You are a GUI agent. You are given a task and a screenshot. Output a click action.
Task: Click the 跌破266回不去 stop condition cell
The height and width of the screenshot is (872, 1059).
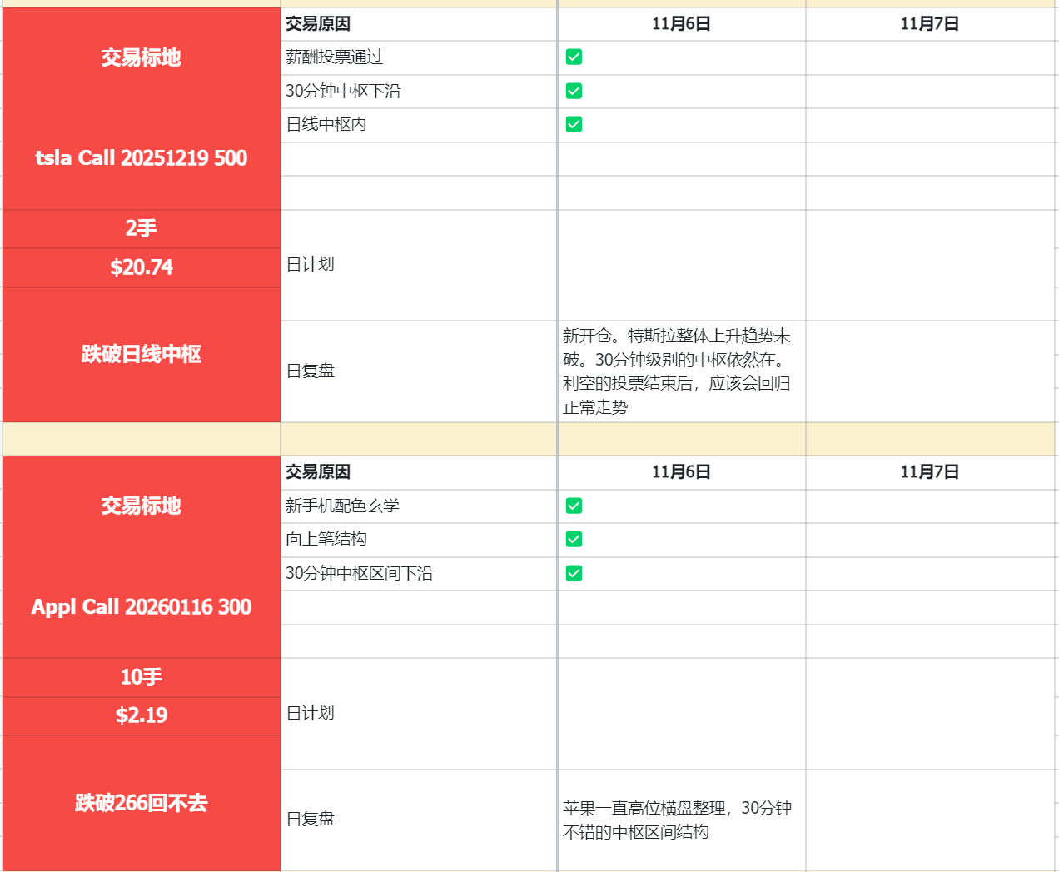142,803
